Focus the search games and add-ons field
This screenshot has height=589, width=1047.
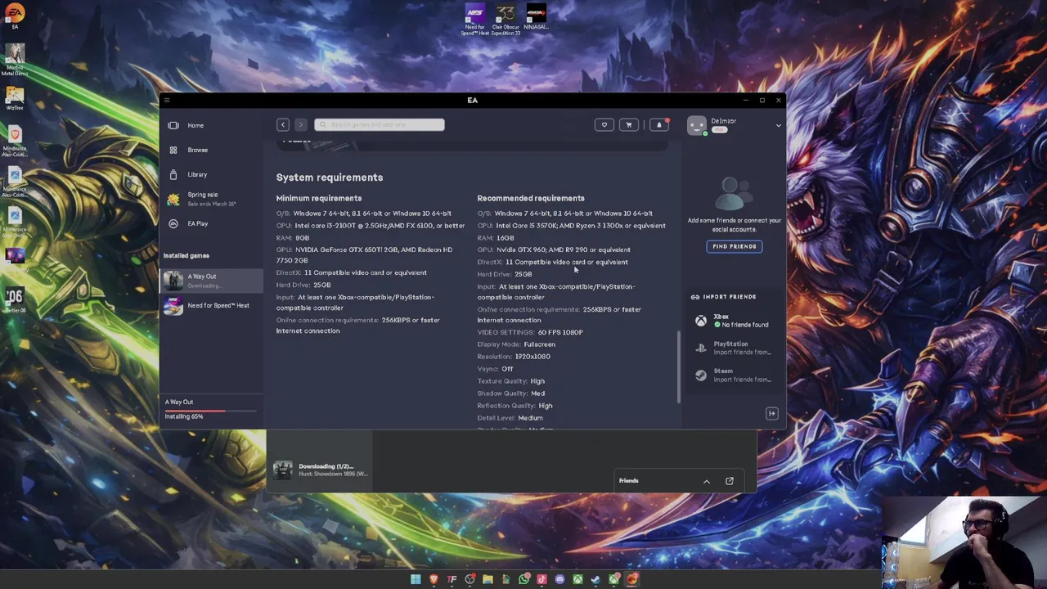380,125
